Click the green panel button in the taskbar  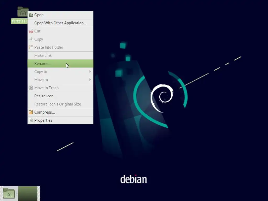pyautogui.click(x=28, y=193)
